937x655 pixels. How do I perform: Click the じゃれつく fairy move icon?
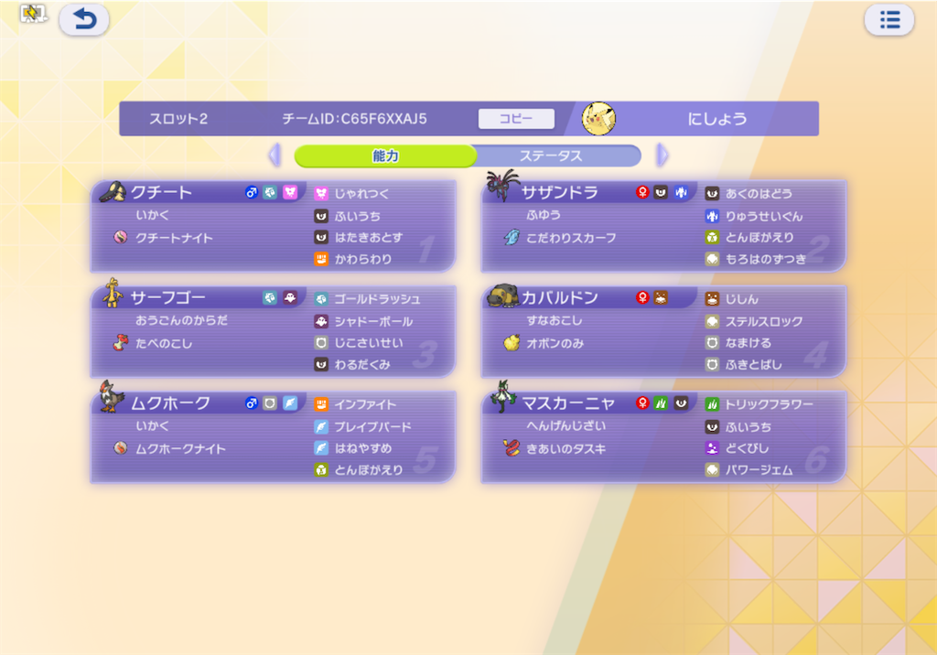click(x=321, y=193)
